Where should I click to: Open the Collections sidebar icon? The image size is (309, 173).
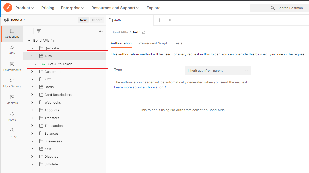[12, 31]
